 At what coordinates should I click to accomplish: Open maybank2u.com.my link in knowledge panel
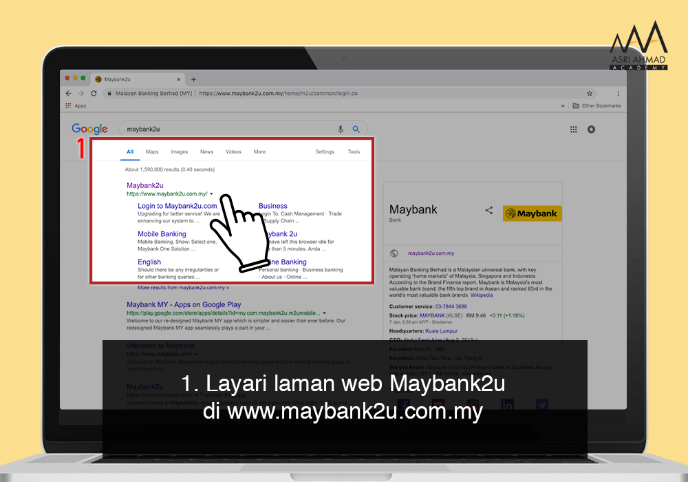431,253
